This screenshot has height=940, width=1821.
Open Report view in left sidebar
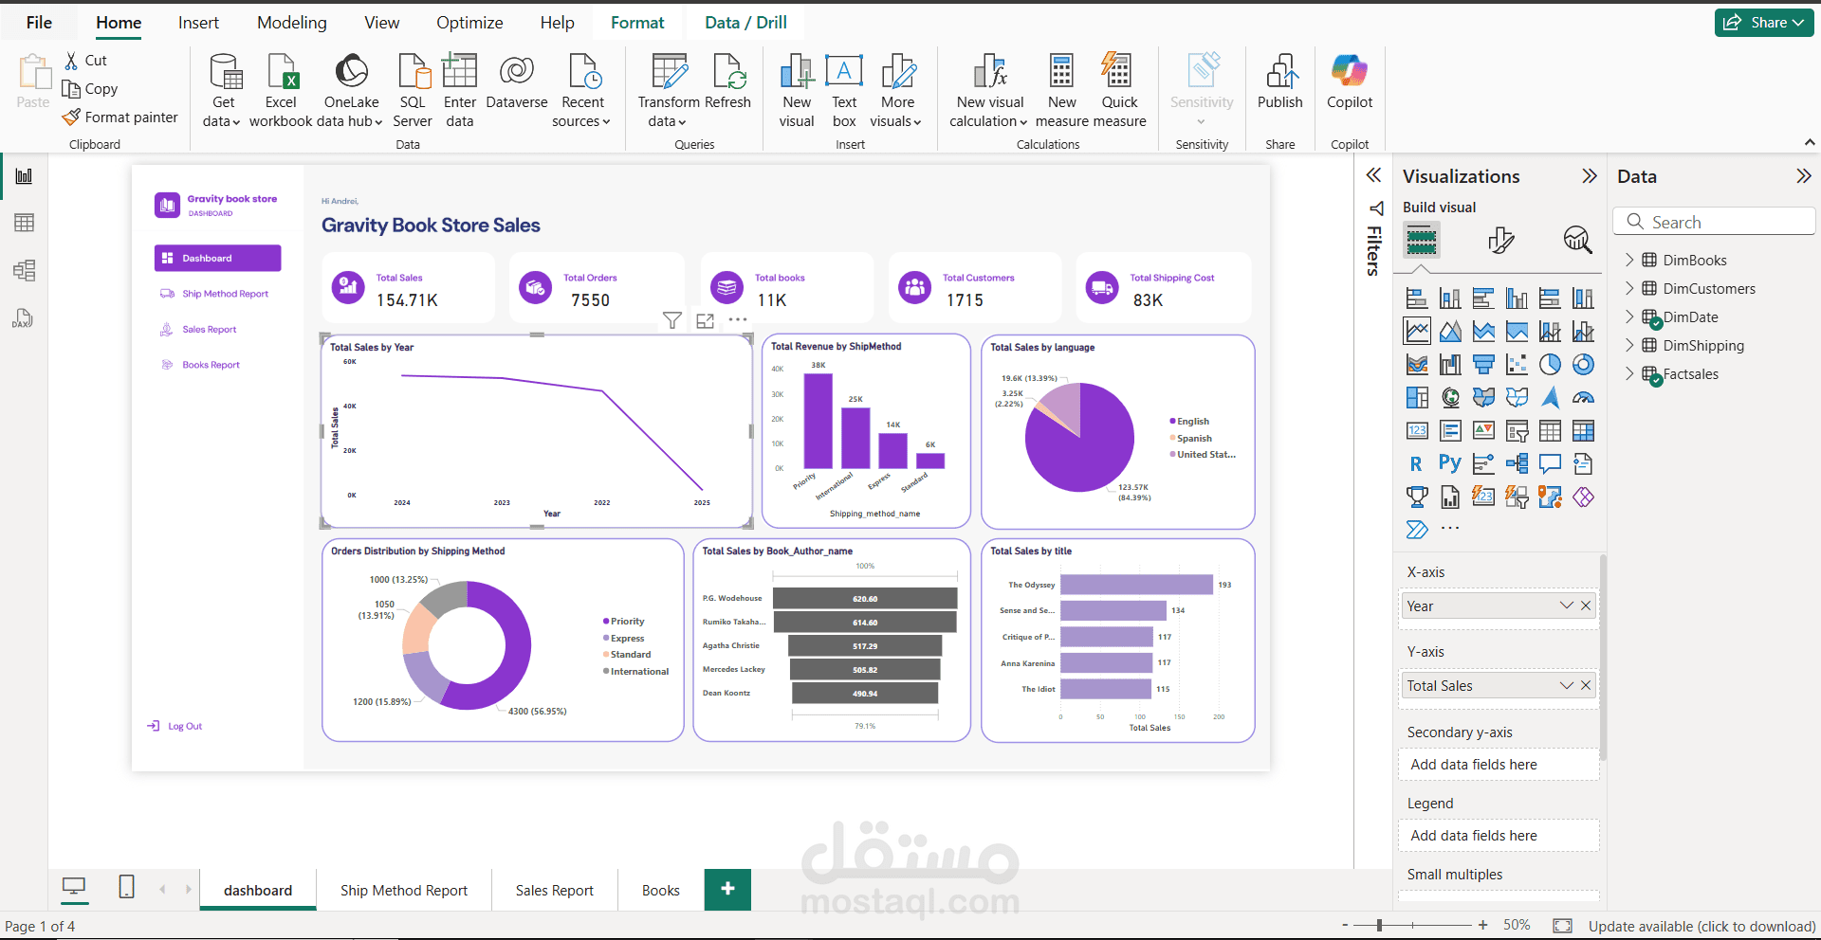pos(25,176)
